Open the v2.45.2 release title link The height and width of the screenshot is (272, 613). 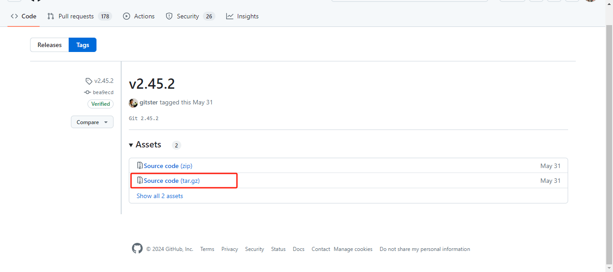(152, 84)
